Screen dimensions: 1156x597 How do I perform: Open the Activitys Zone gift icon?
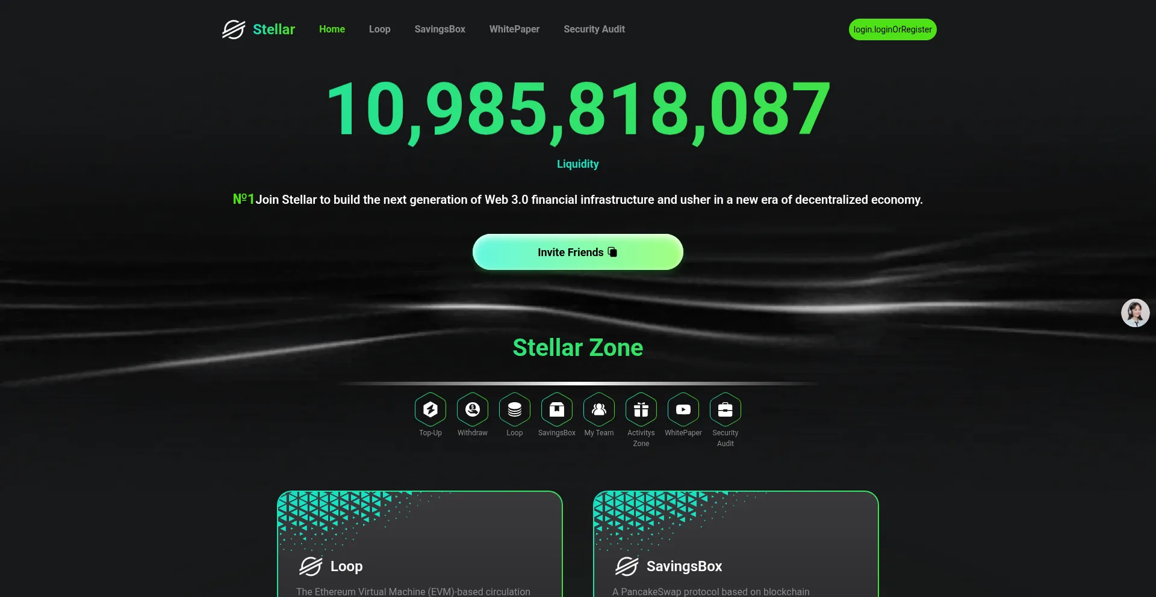click(x=641, y=409)
